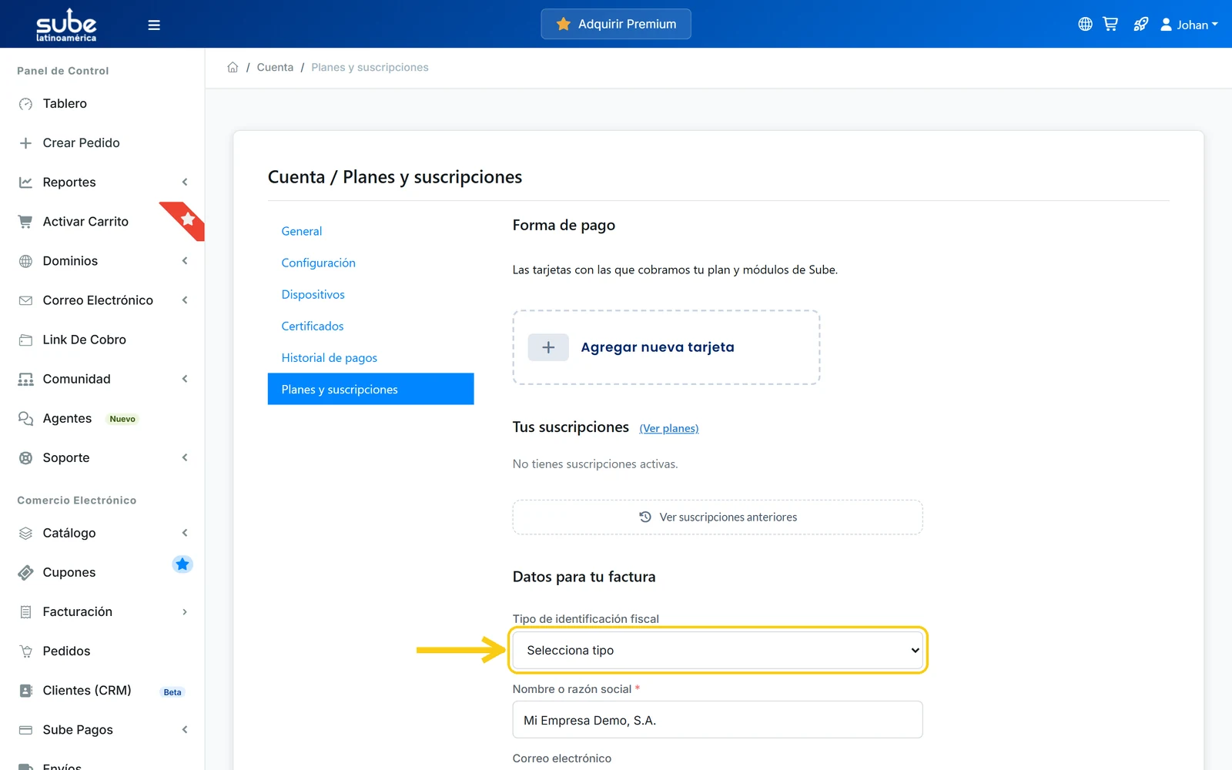Viewport: 1232px width, 770px height.
Task: Click Agregar nueva tarjeta
Action: pos(666,347)
